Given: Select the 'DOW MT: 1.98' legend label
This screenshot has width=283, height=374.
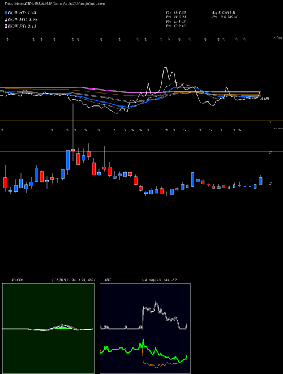Looking at the screenshot, I should [23, 20].
